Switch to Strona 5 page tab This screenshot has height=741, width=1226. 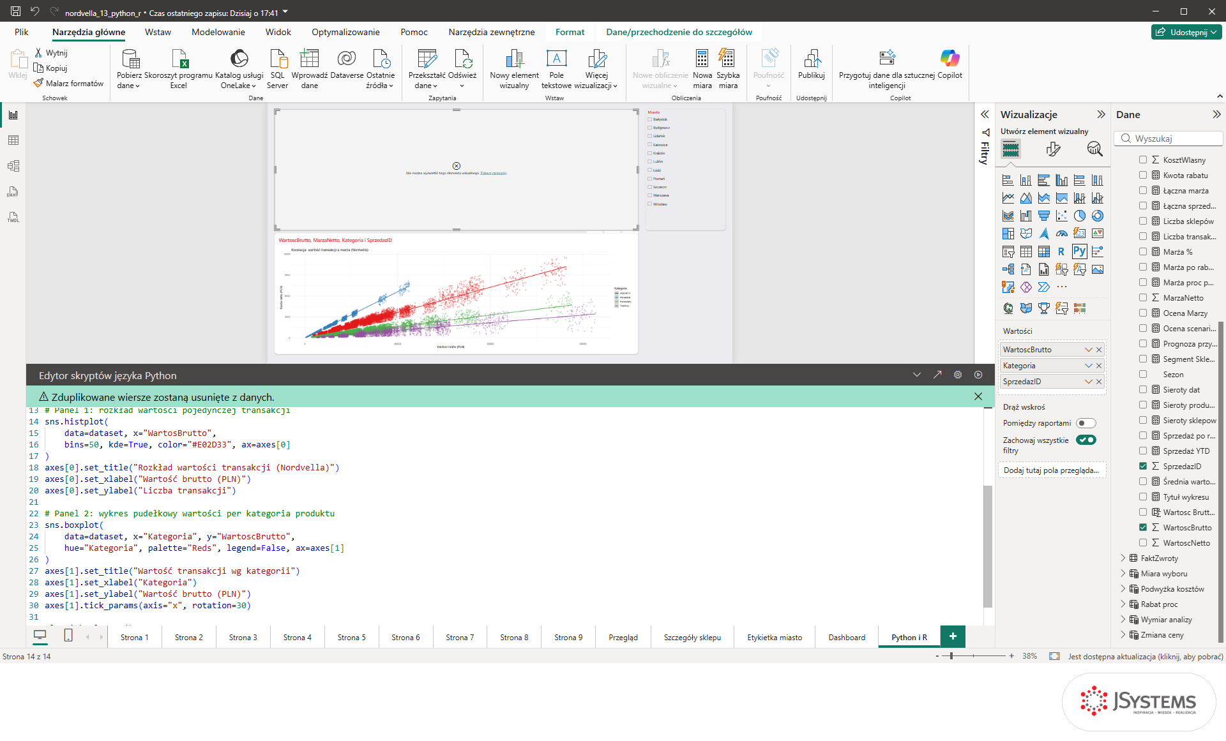coord(352,637)
